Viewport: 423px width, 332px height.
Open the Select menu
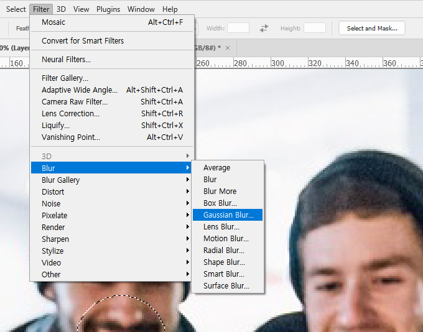point(16,9)
